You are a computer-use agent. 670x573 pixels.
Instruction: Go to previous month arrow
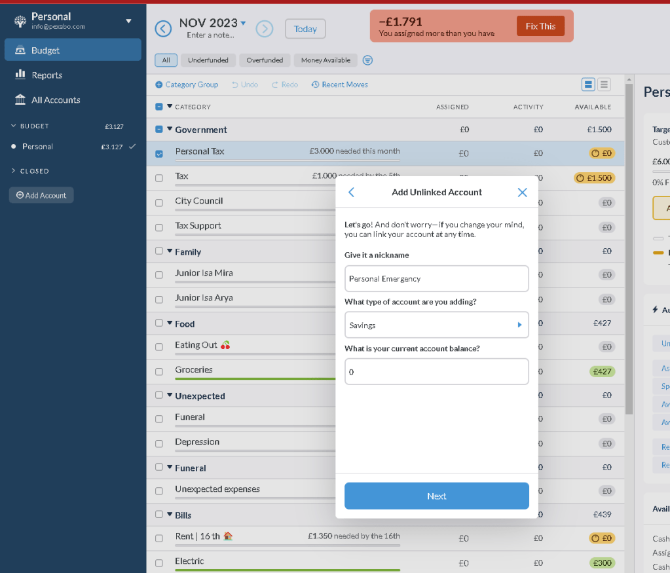tap(163, 29)
